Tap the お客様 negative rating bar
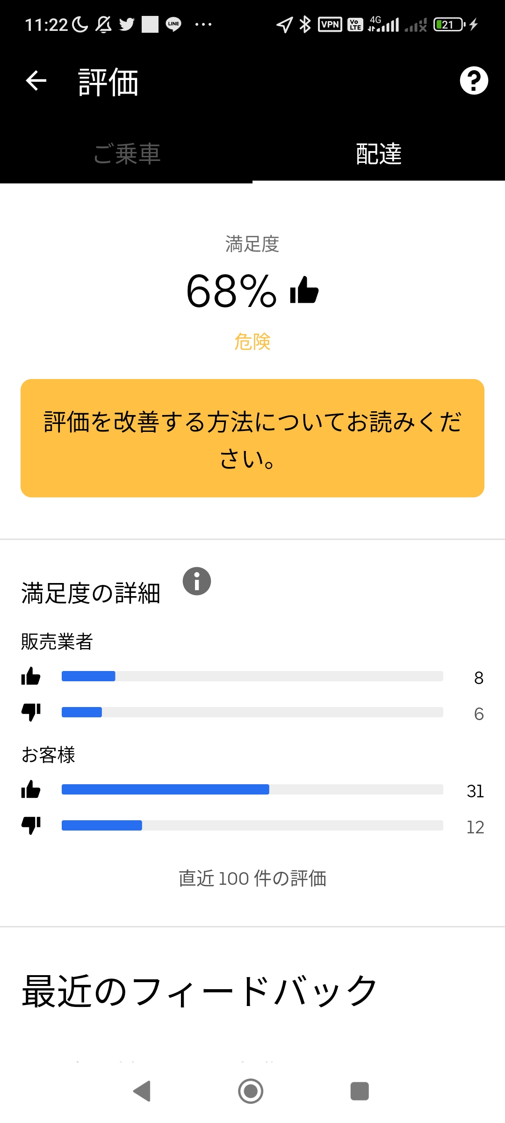505x1123 pixels. coord(252,825)
